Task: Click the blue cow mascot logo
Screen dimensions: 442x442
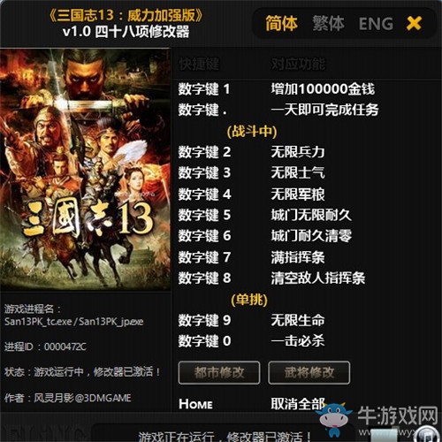Action: (333, 420)
